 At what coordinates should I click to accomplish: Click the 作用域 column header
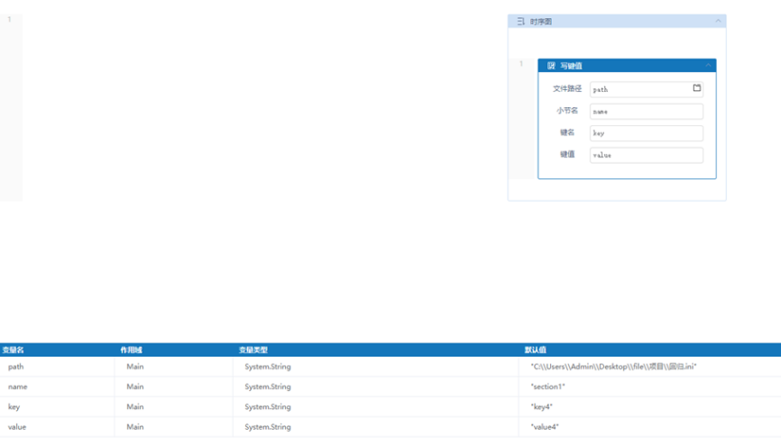[132, 350]
